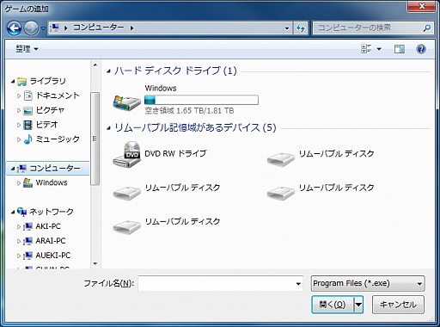Screen dimensions: 440x327
Task: Collapse the ハード ディスク ドライブ group
Action: pos(108,71)
